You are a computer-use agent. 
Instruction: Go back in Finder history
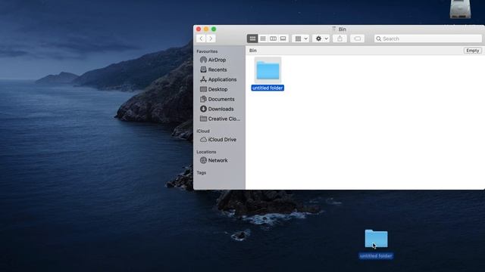[x=202, y=39]
